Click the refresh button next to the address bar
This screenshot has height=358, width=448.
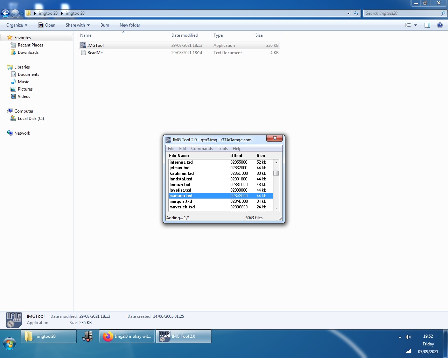point(356,13)
